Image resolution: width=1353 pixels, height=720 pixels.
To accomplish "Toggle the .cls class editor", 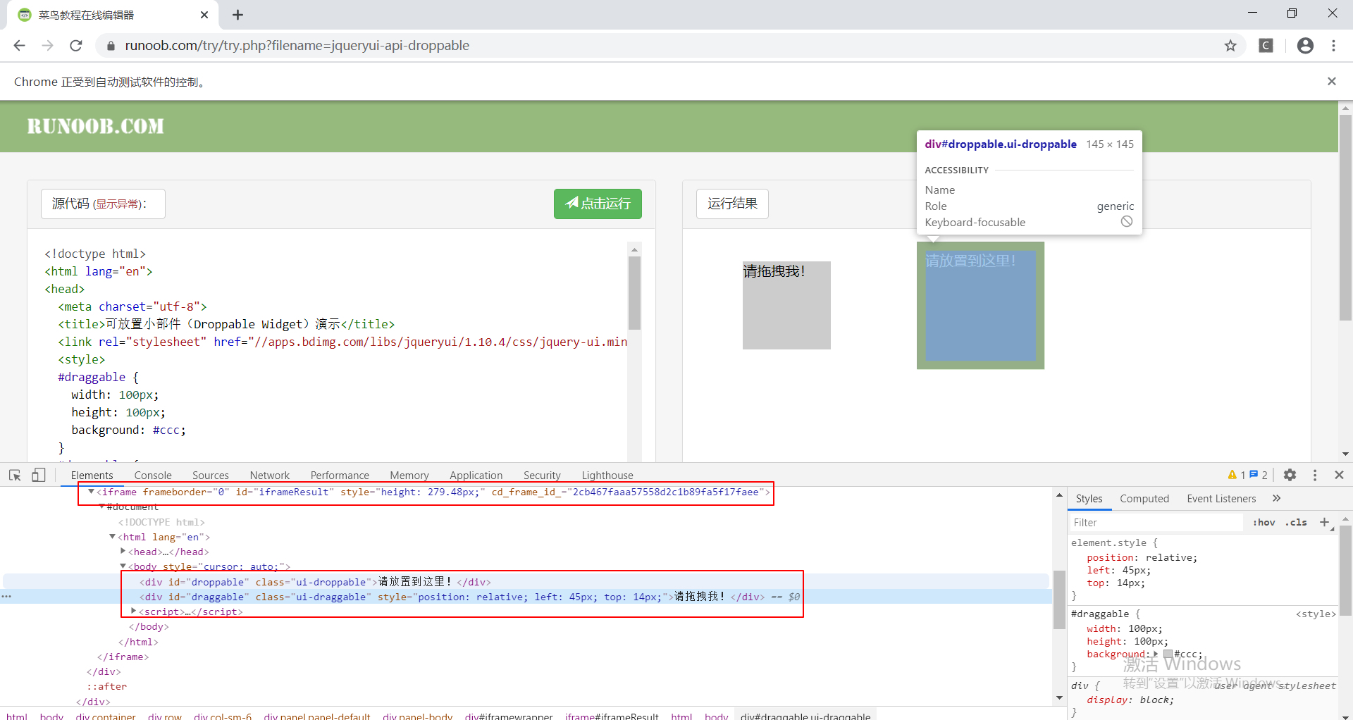I will 1296,522.
